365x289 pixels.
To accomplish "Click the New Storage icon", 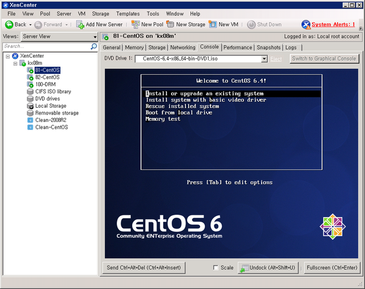I will 170,24.
